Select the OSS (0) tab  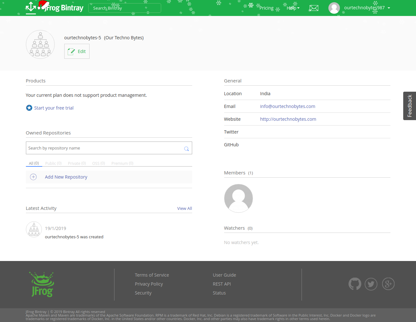pos(98,163)
